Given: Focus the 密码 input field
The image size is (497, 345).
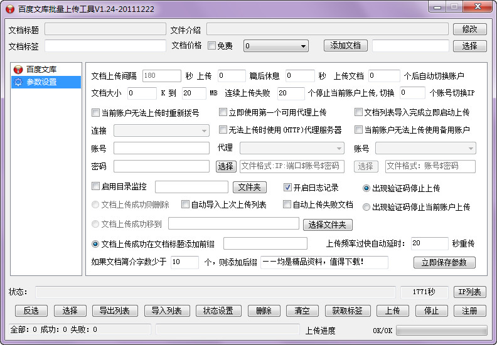Looking at the screenshot, I should click(x=161, y=166).
